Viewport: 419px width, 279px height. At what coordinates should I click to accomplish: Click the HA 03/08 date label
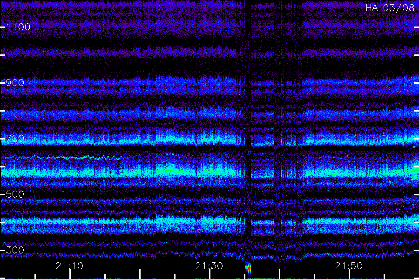click(x=390, y=8)
